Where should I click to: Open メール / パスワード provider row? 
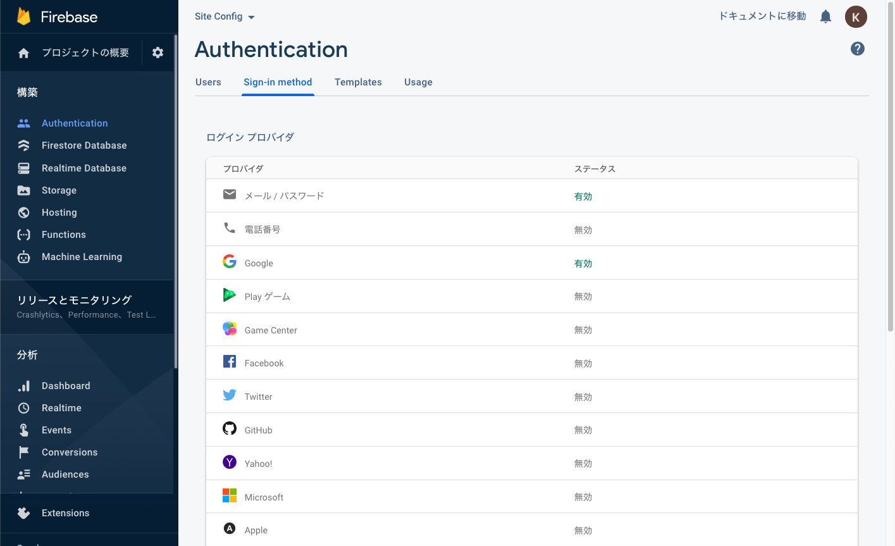tap(531, 195)
